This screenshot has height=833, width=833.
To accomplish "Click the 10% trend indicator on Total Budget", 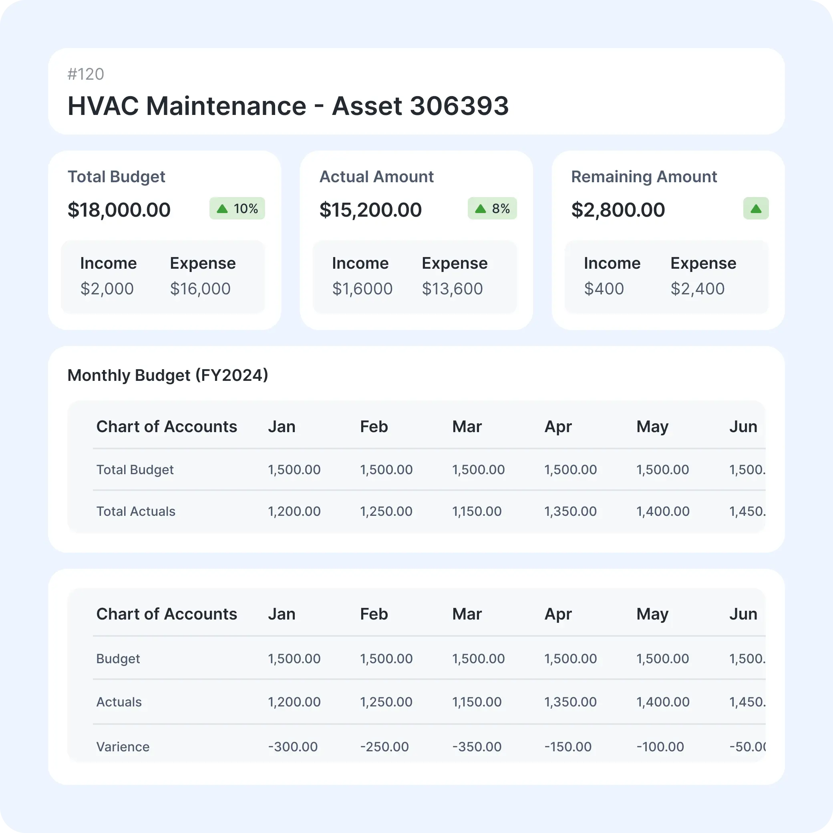I will pyautogui.click(x=237, y=208).
